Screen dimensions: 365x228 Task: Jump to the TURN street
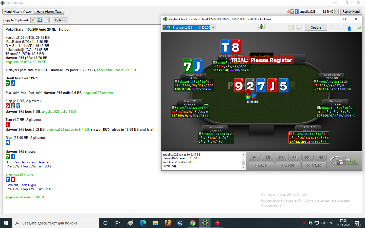288,165
